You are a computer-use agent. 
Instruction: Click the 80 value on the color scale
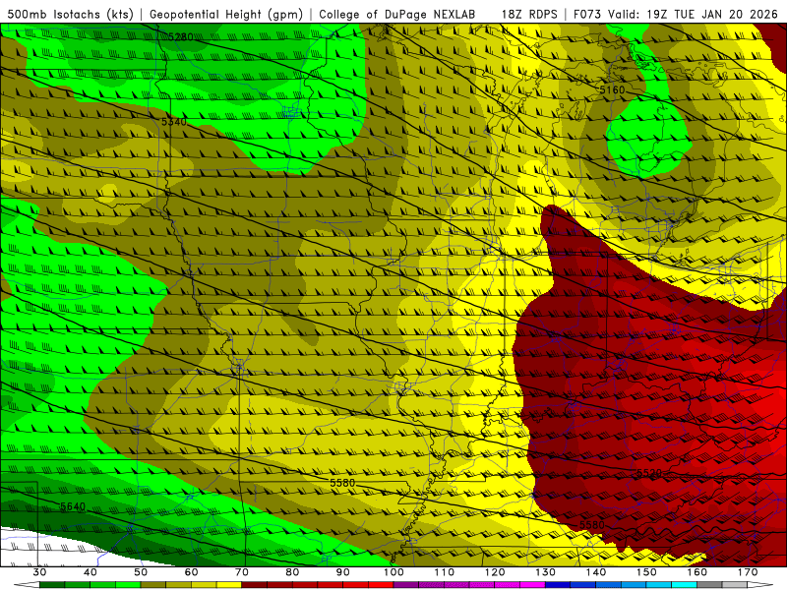(292, 572)
